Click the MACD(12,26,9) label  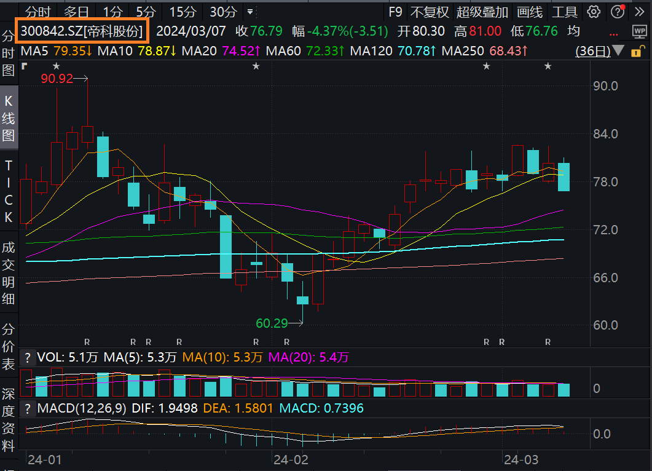pyautogui.click(x=82, y=408)
